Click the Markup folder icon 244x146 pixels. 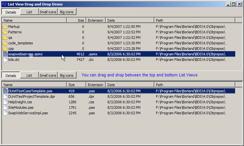pos(5,27)
